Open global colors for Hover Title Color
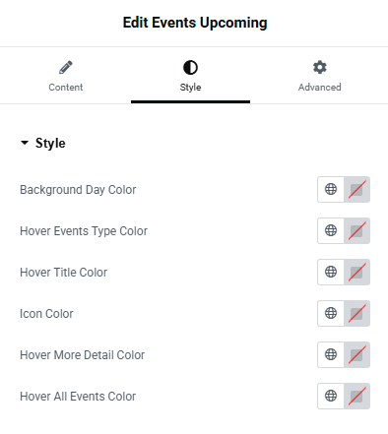Viewport: 388px width, 434px height. [331, 272]
